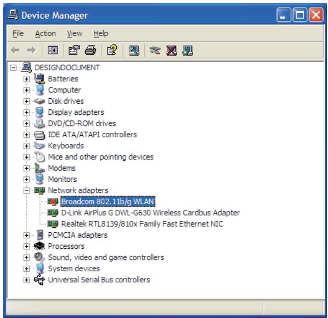Select Sound, video and game controllers
The height and width of the screenshot is (318, 328).
pos(106,258)
